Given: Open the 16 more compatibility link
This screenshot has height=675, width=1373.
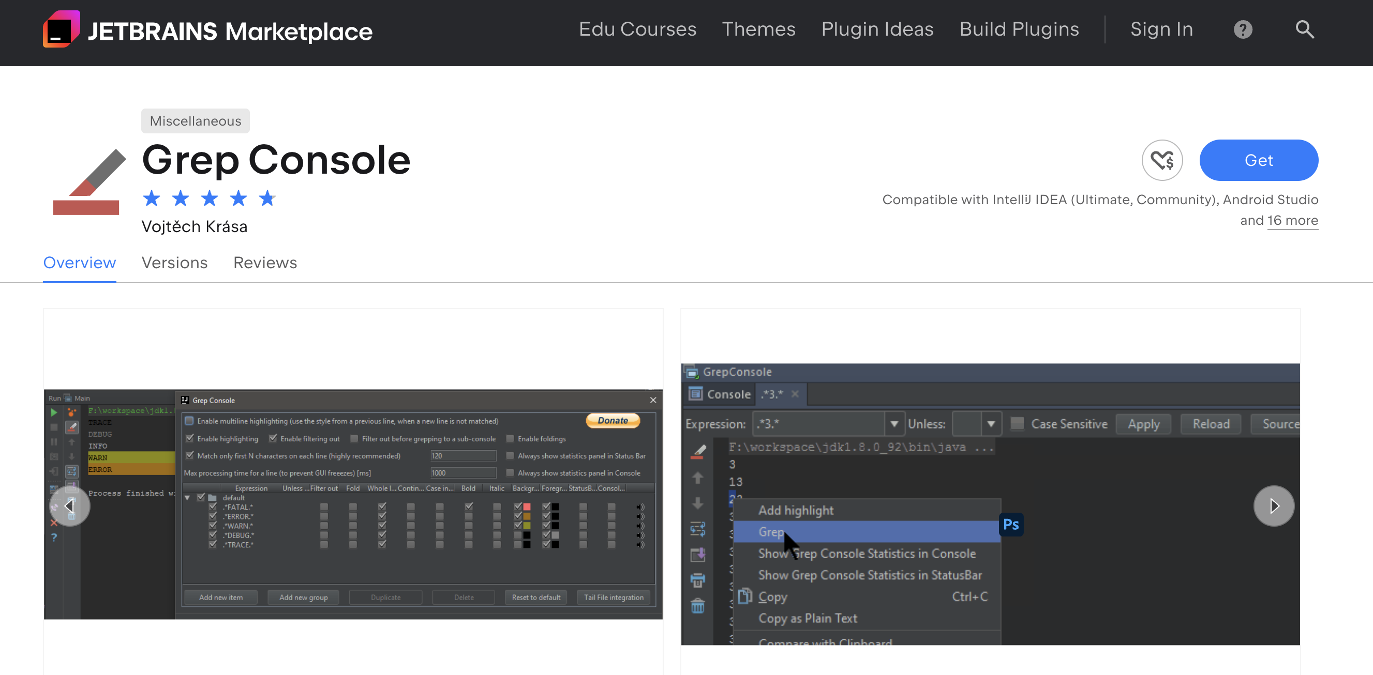Looking at the screenshot, I should coord(1292,221).
